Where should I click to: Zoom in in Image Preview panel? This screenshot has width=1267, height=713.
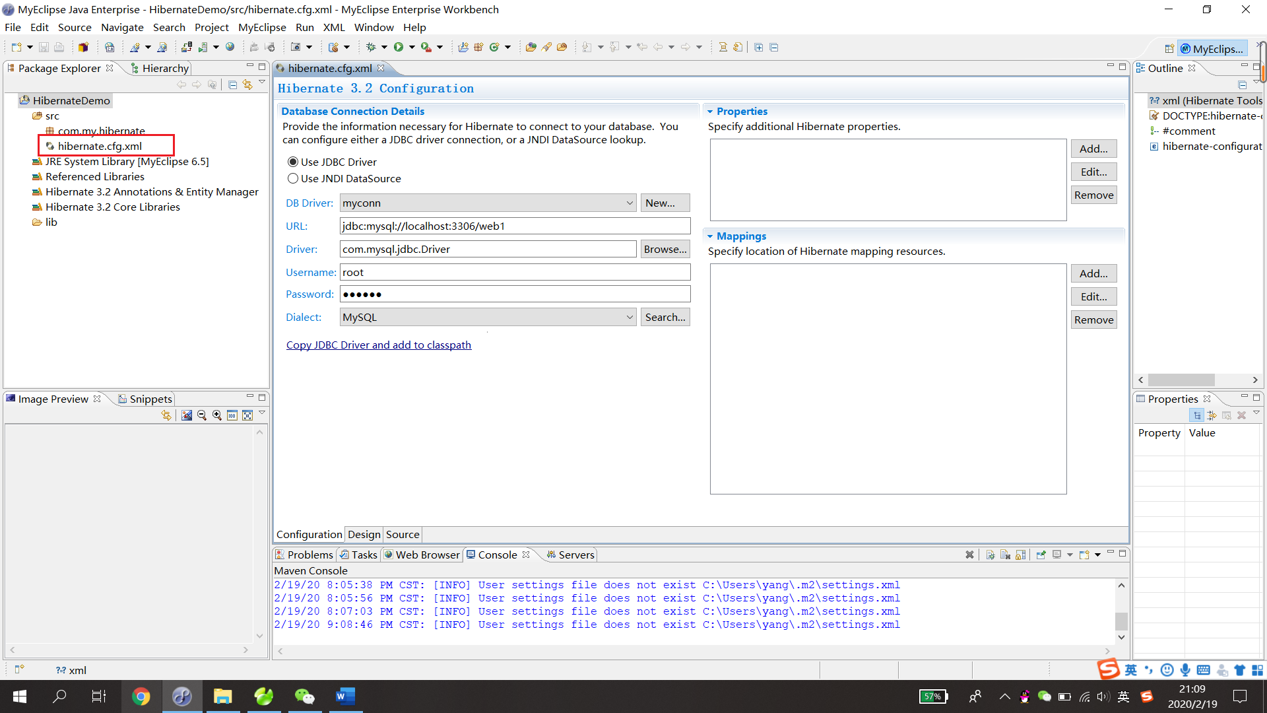click(x=217, y=415)
